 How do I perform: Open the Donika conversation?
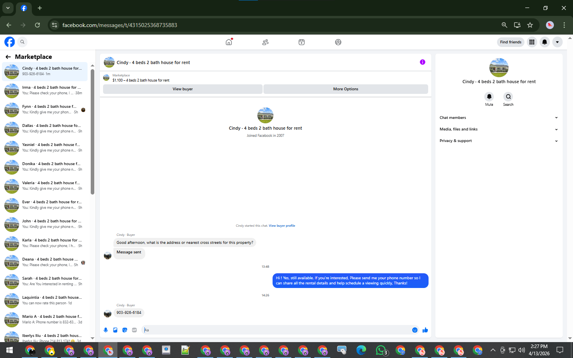pos(45,167)
